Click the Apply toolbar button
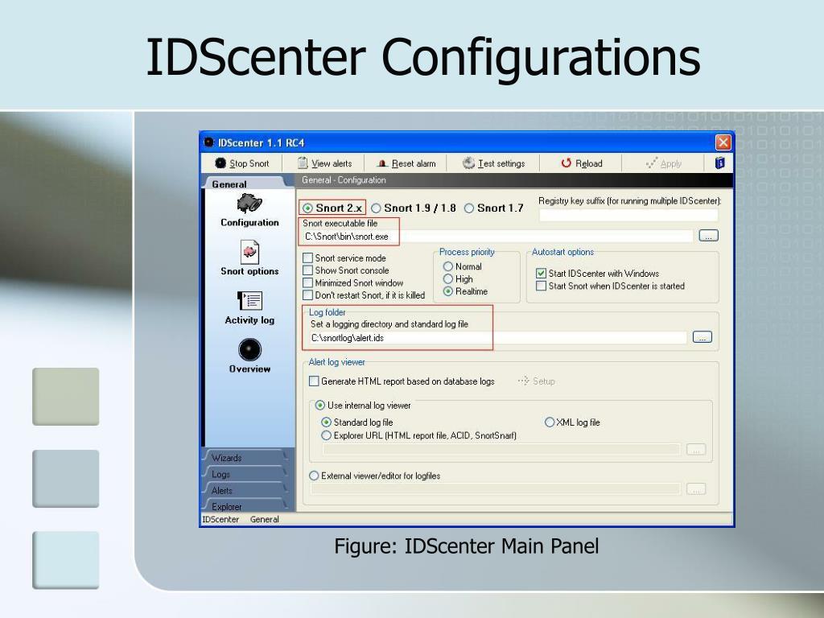824x618 pixels. [663, 163]
